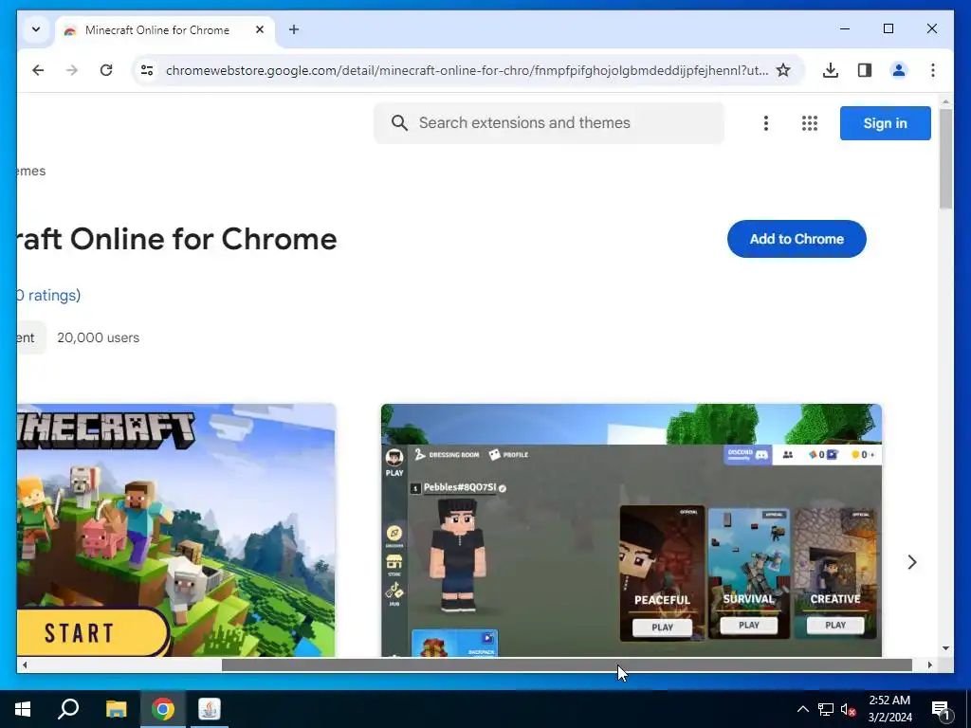The image size is (971, 728).
Task: Click vertical scrollbar up arrow
Action: (945, 101)
